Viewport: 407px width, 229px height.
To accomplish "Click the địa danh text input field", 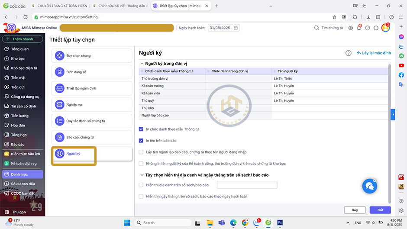I will [x=247, y=185].
